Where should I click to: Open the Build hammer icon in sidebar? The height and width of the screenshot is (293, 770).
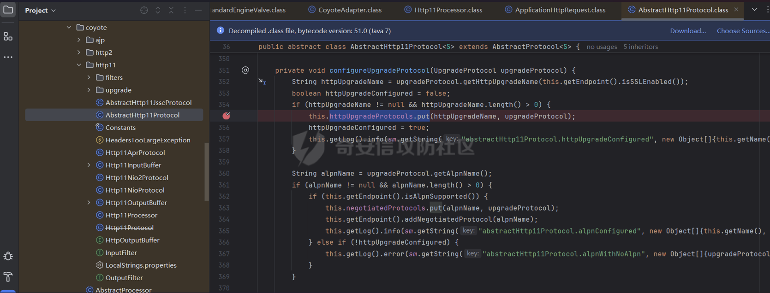8,277
